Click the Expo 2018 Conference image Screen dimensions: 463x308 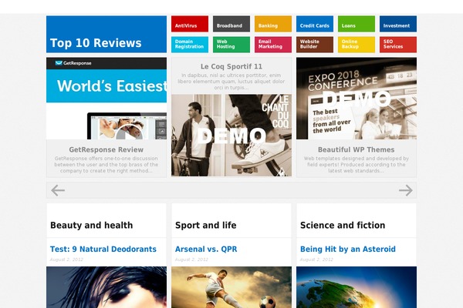[x=357, y=99]
